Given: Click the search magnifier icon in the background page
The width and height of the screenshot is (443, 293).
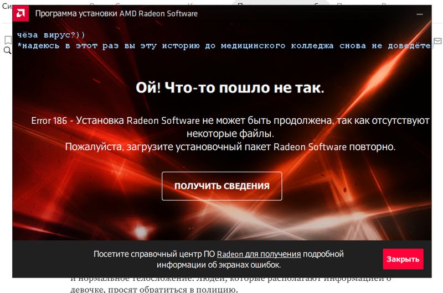Looking at the screenshot, I should pos(8,51).
